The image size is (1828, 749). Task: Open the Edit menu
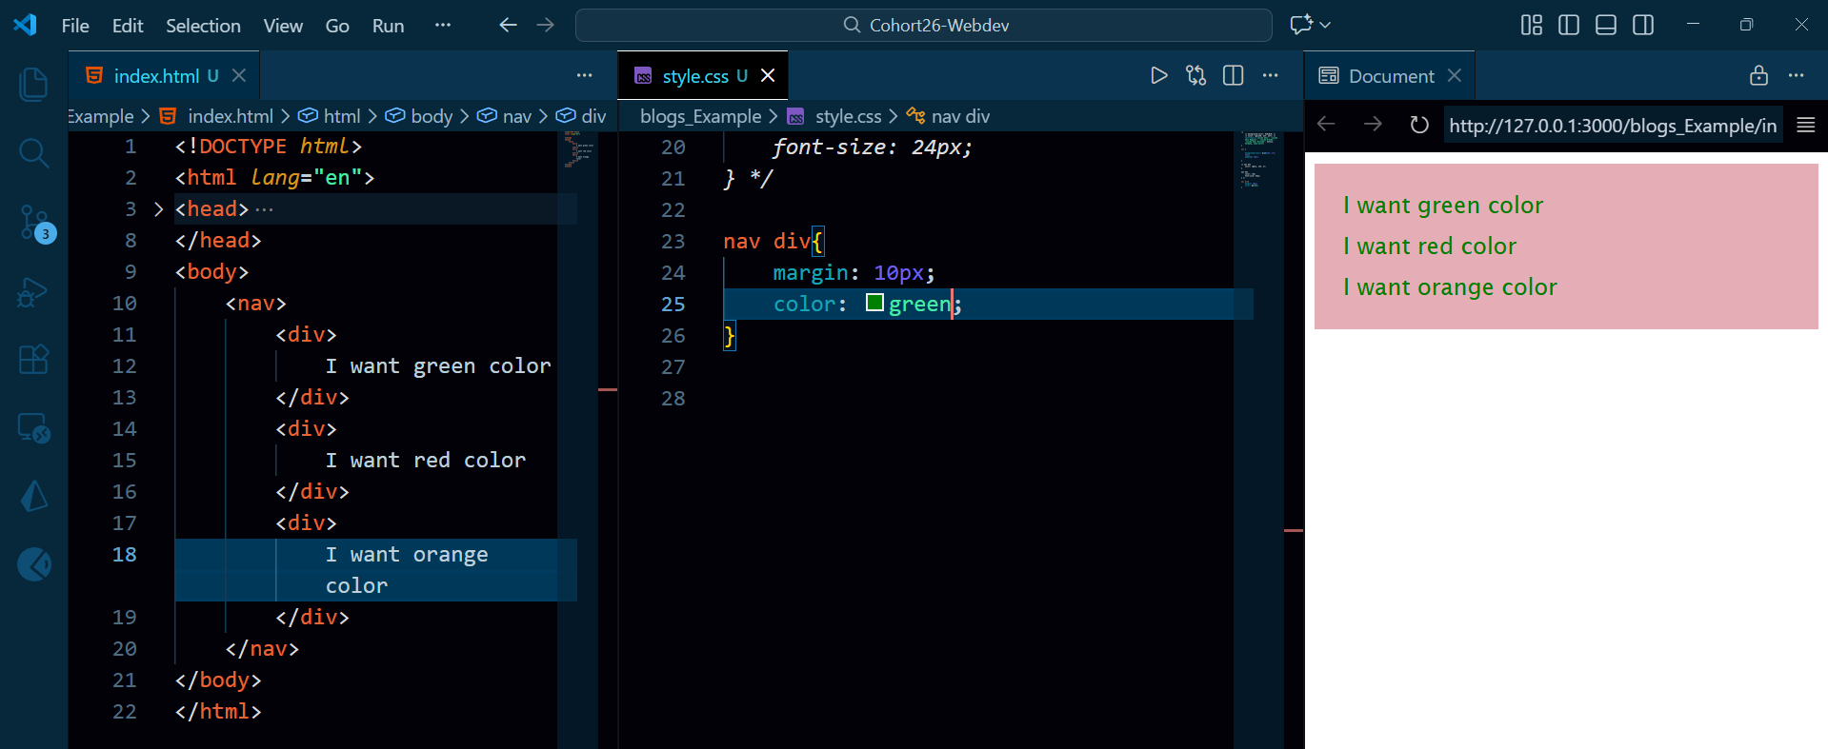coord(128,26)
